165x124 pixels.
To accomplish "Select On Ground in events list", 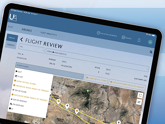I will coord(17,105).
